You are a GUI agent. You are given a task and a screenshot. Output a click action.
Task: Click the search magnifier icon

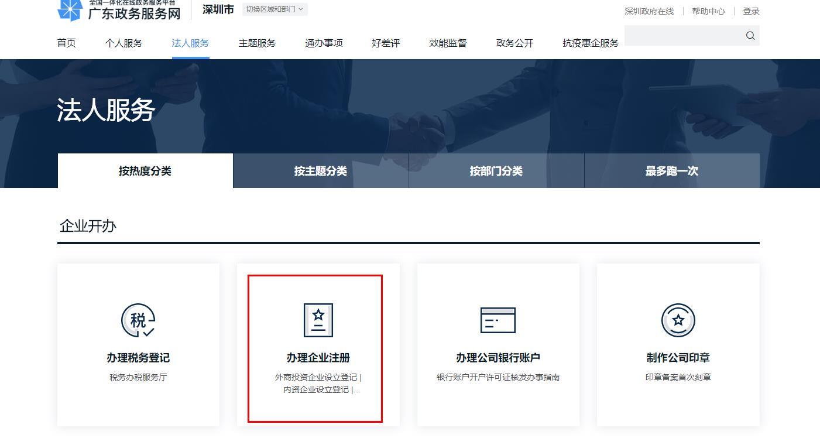750,36
